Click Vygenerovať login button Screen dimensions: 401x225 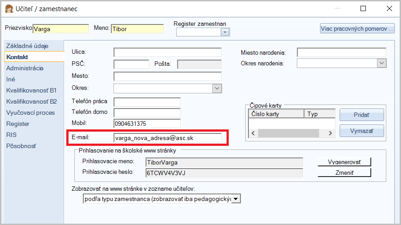pyautogui.click(x=344, y=162)
